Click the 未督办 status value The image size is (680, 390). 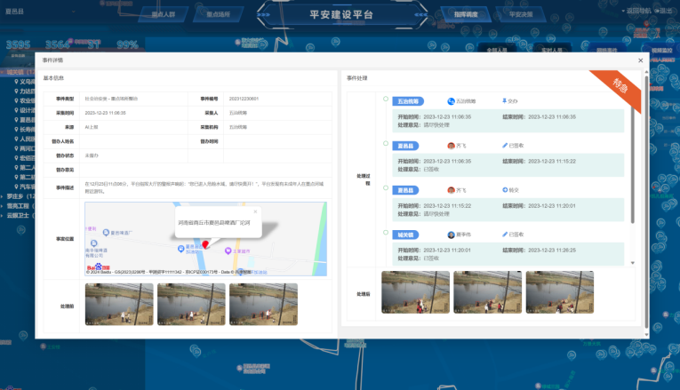pyautogui.click(x=92, y=155)
